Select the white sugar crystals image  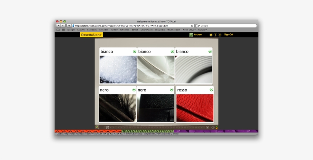(x=118, y=70)
